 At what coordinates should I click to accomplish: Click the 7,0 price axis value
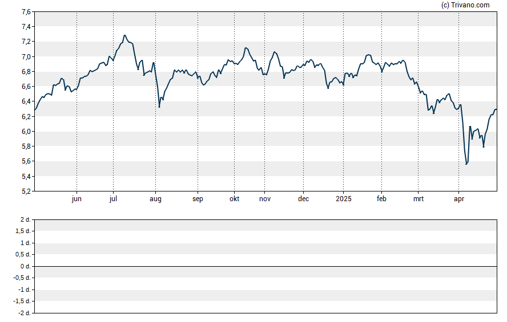pos(26,57)
